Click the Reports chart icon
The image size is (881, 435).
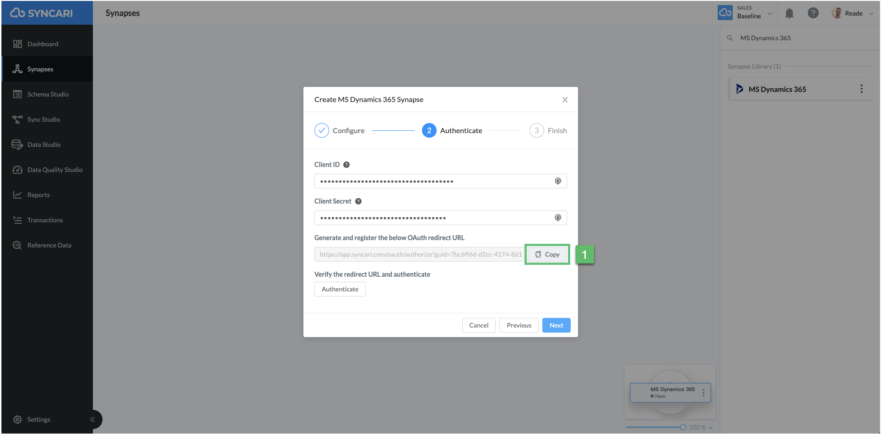click(17, 195)
